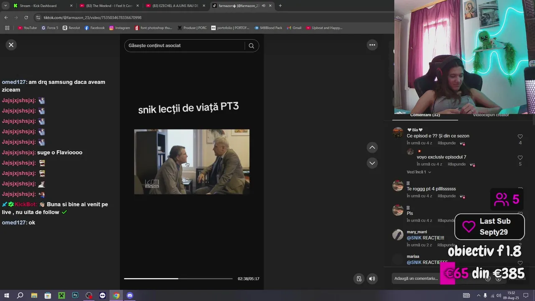535x301 pixels.
Task: Open Bia's profile avatar in comments
Action: pos(398,133)
